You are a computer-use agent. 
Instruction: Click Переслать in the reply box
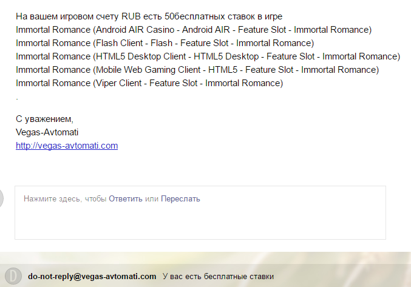180,199
